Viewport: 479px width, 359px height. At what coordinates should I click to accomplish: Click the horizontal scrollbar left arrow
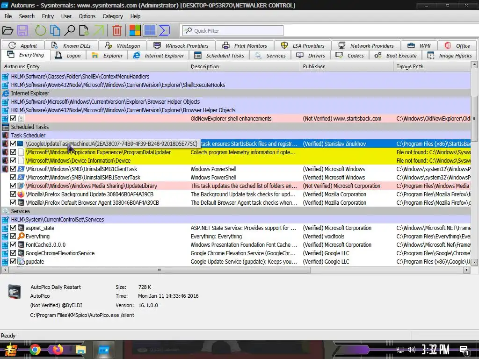point(5,270)
